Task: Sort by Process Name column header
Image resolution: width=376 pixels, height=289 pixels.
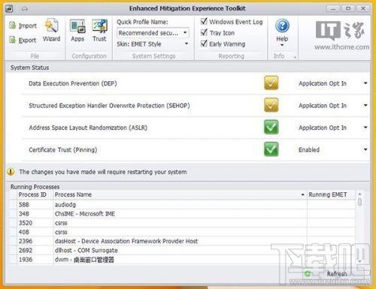Action: (x=180, y=194)
